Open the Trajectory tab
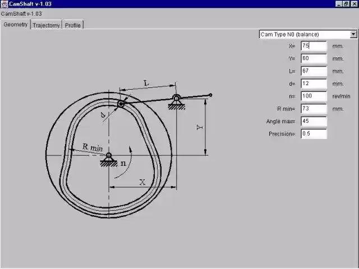The width and height of the screenshot is (359, 269). 46,25
